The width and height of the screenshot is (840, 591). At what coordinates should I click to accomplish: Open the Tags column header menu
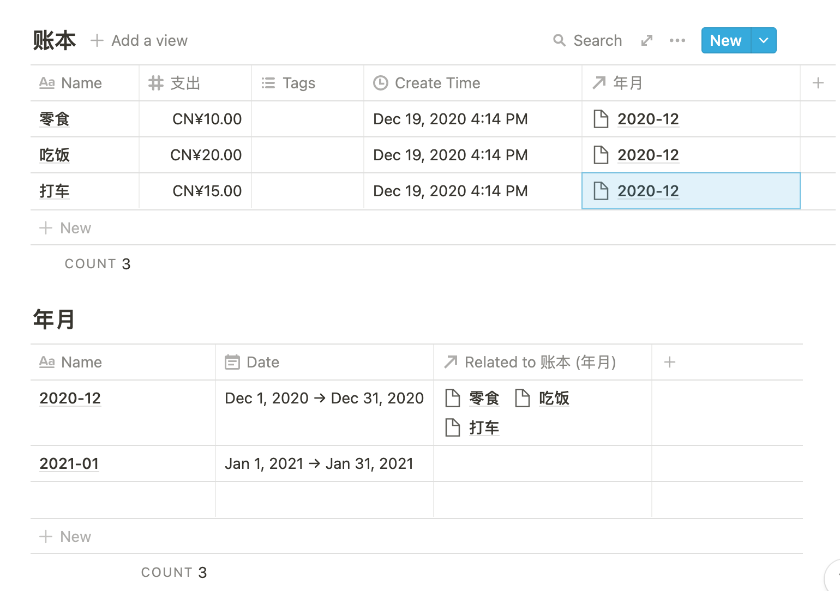click(299, 83)
